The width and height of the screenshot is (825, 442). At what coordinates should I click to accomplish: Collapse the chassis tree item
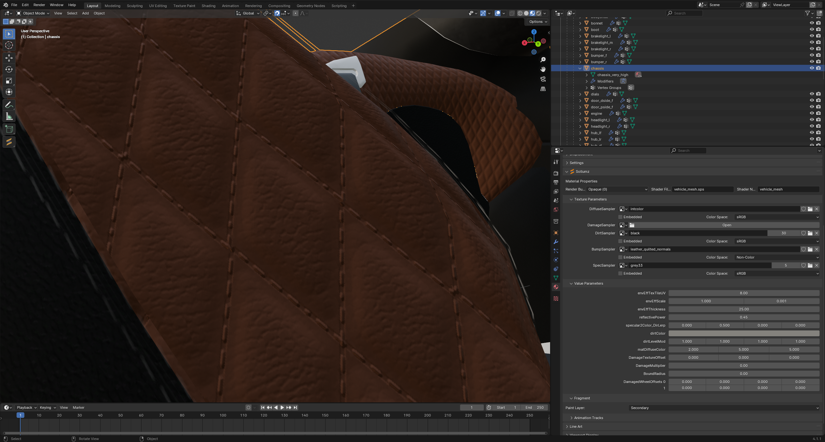pyautogui.click(x=580, y=68)
